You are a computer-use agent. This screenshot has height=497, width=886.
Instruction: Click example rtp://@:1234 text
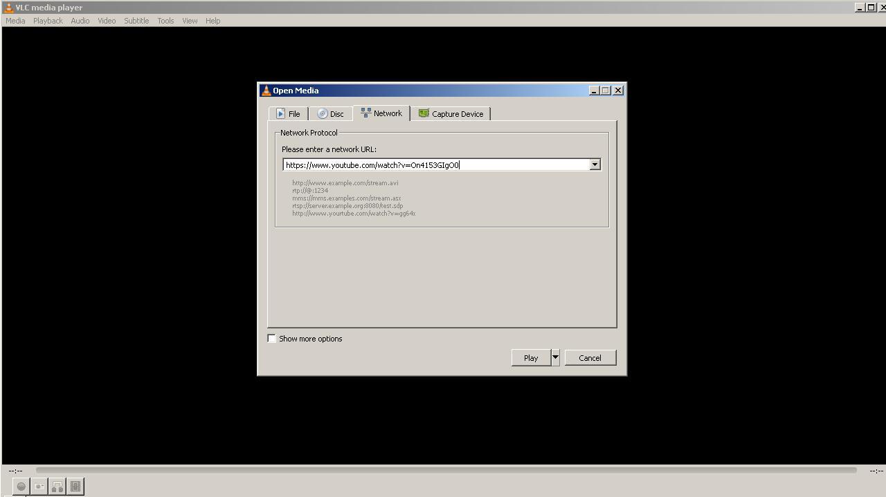pyautogui.click(x=310, y=191)
